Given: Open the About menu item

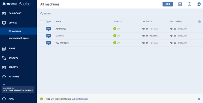Looking at the screenshot, I should pos(12,99).
